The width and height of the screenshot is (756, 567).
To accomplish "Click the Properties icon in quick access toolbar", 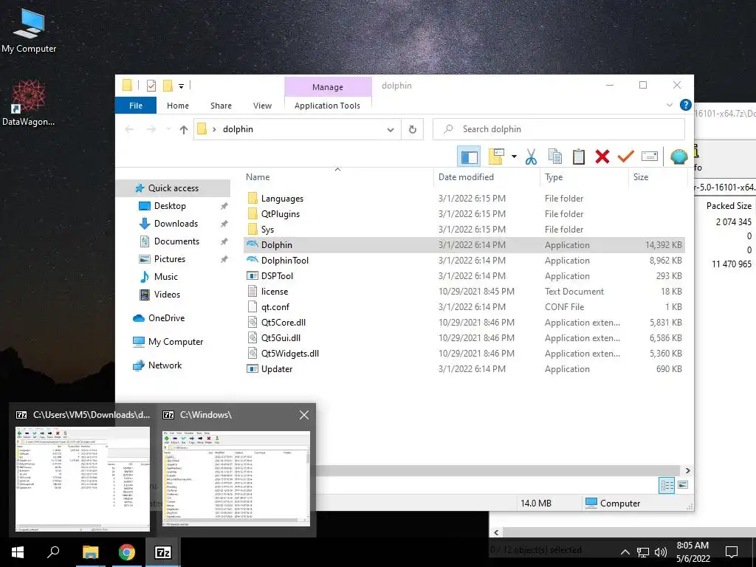I will [x=151, y=86].
